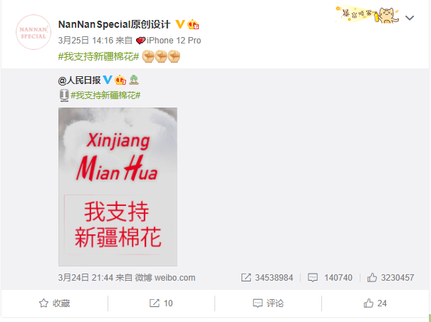Image resolution: width=431 pixels, height=322 pixels.
Task: Click the crown membership badge beside the username
Action: pyautogui.click(x=193, y=24)
